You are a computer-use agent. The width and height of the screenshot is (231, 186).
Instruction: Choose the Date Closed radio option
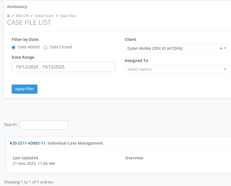click(x=46, y=47)
